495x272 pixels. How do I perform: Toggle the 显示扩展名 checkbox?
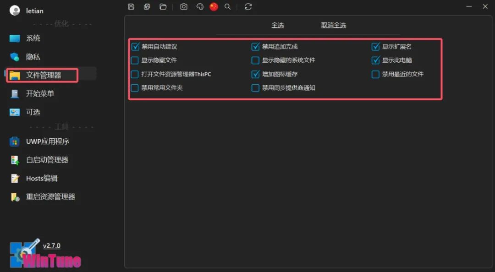point(376,47)
